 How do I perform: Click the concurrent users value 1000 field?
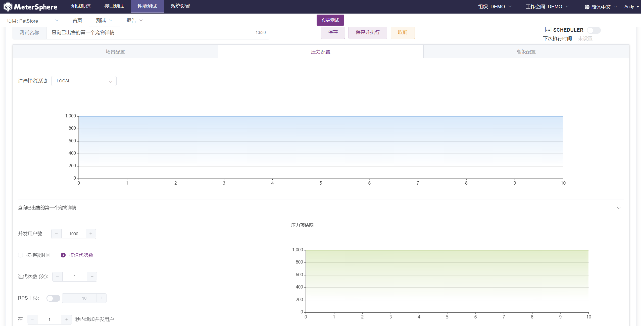tap(74, 234)
